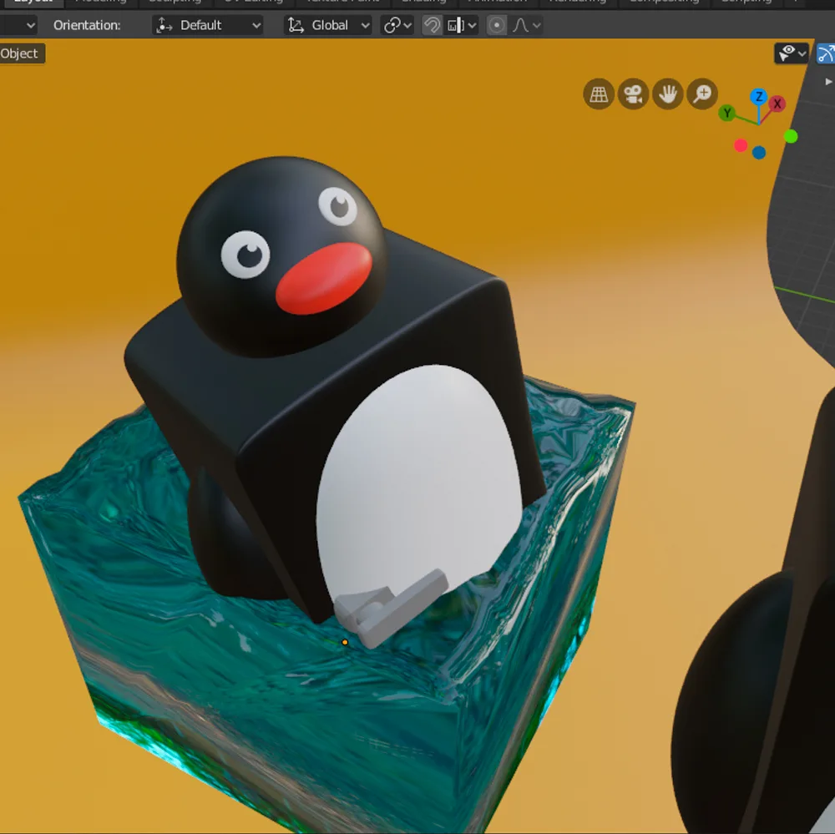Screen dimensions: 835x834
Task: Open the proportional editing falloff dropdown
Action: pos(526,25)
